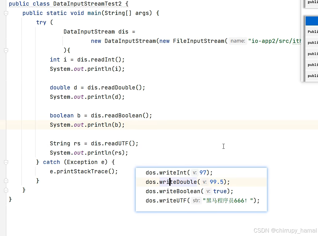Click dos.writeInt line in popup
The width and height of the screenshot is (318, 236).
[179, 173]
